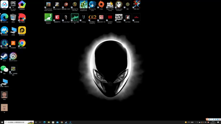The image size is (221, 124).
Task: Launch the MuMu emulator shortcut
Action: point(4,31)
